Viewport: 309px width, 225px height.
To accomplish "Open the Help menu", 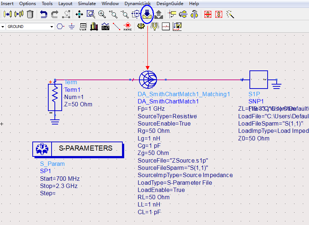I will point(194,4).
